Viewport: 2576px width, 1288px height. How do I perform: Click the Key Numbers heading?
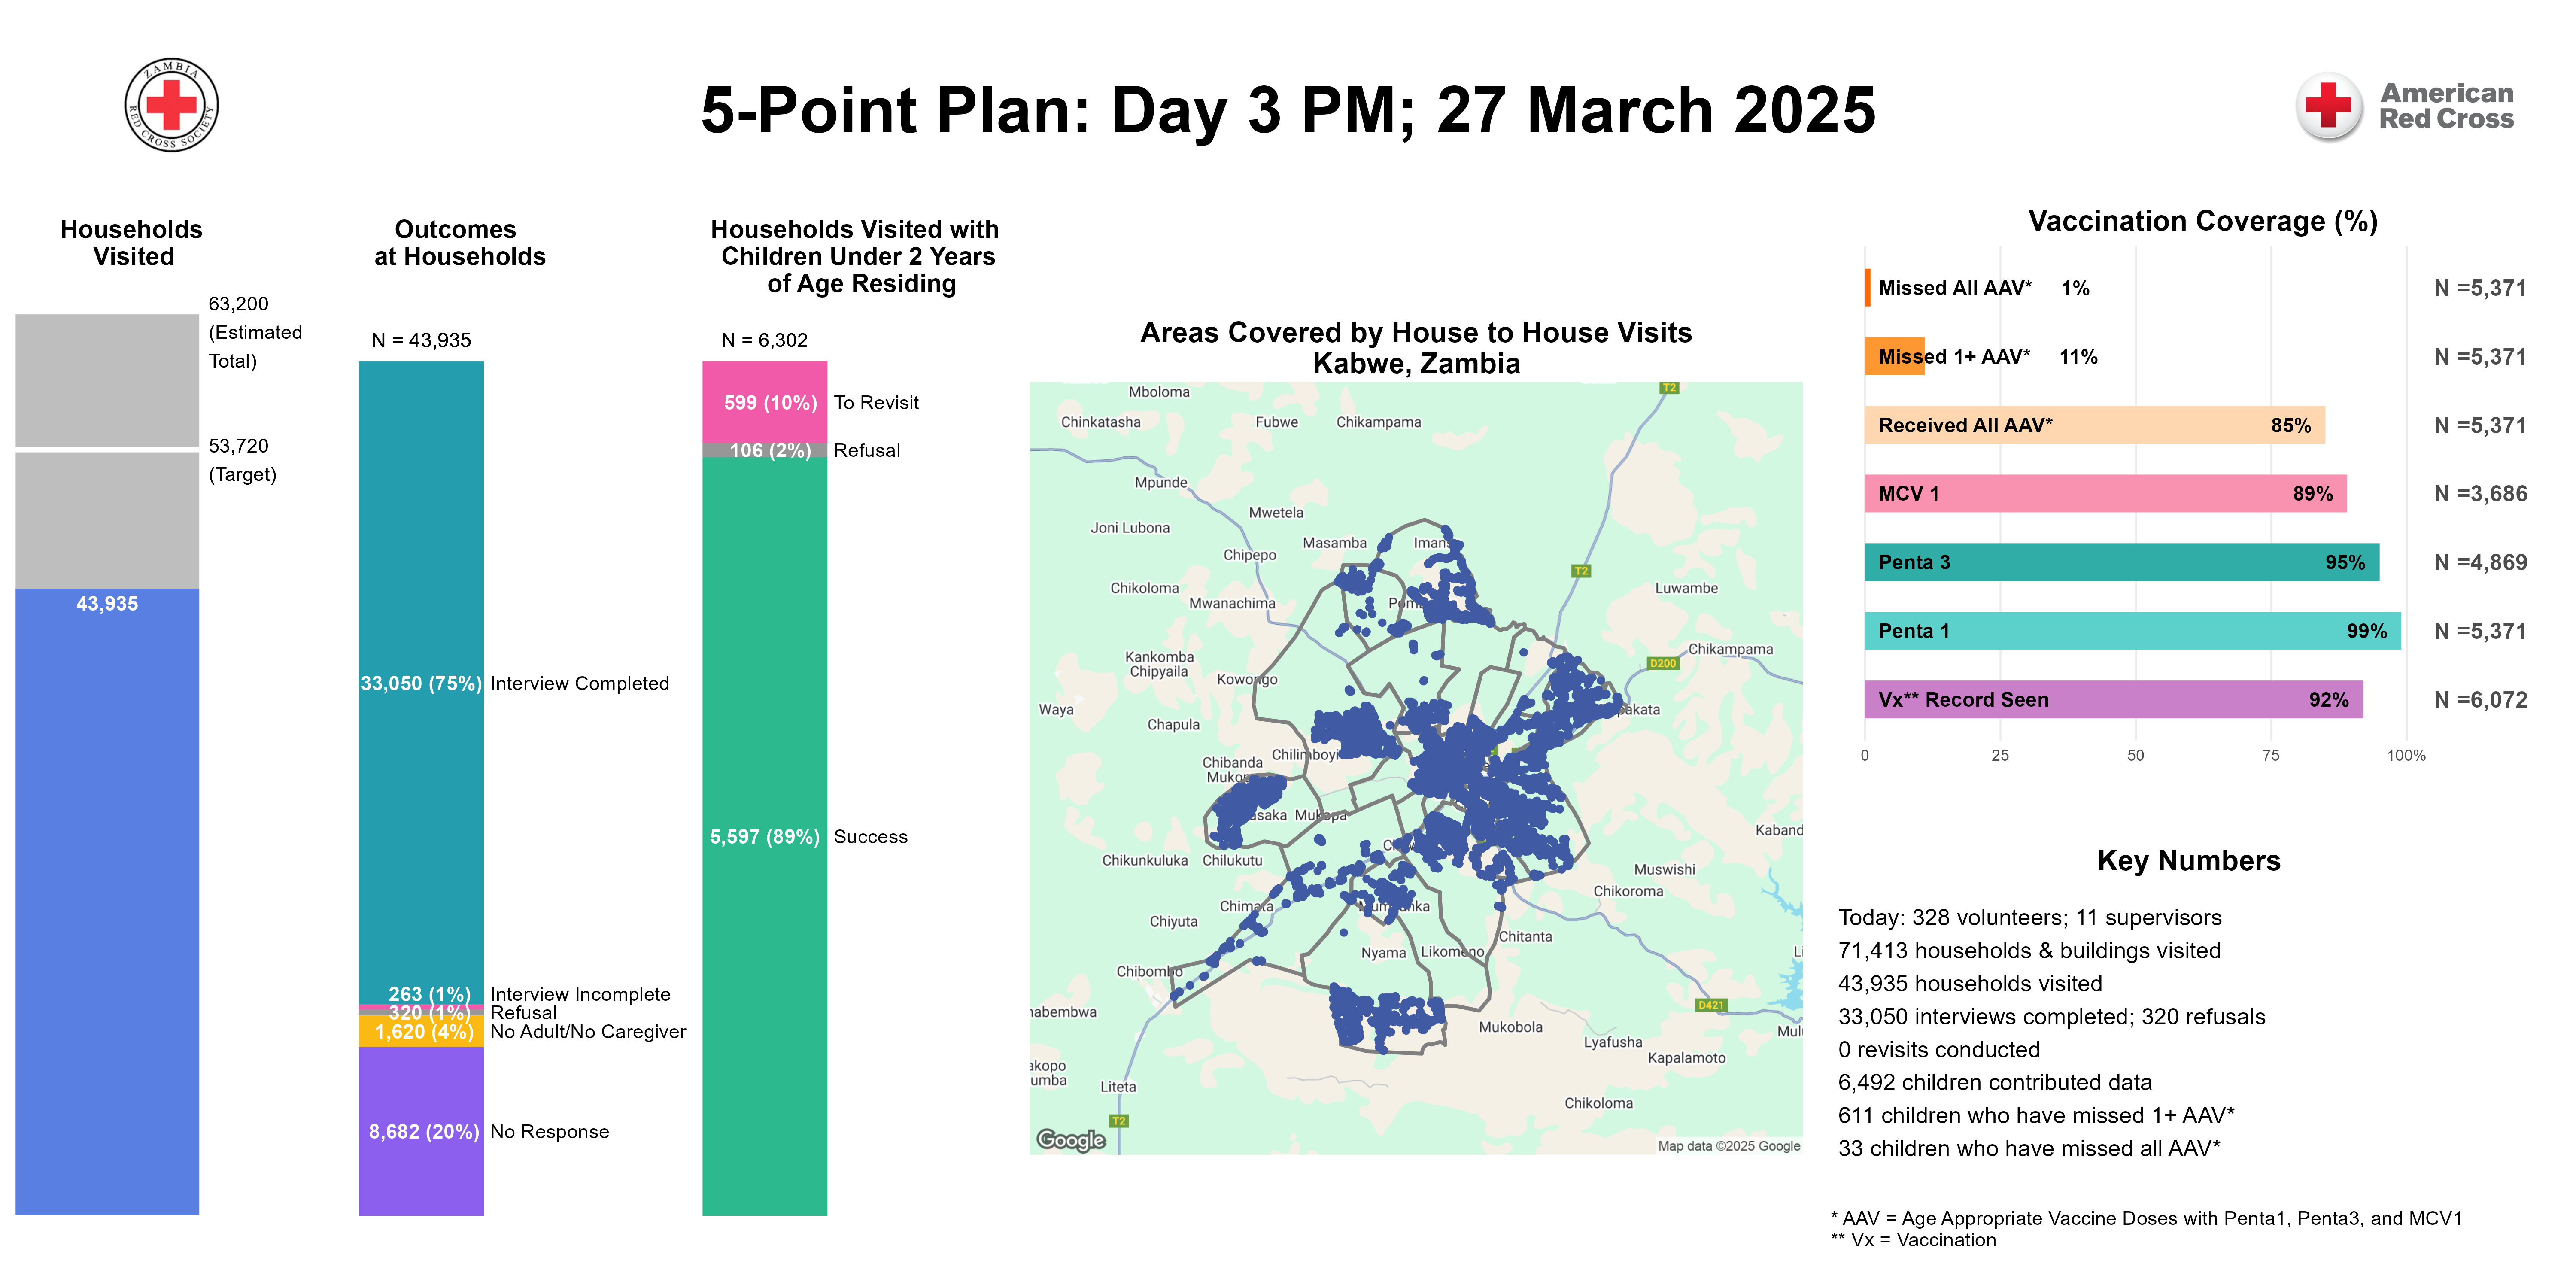tap(2188, 860)
